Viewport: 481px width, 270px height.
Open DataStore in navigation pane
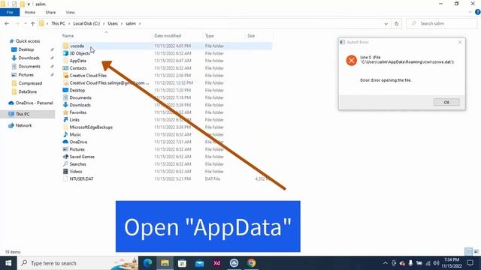click(x=27, y=91)
